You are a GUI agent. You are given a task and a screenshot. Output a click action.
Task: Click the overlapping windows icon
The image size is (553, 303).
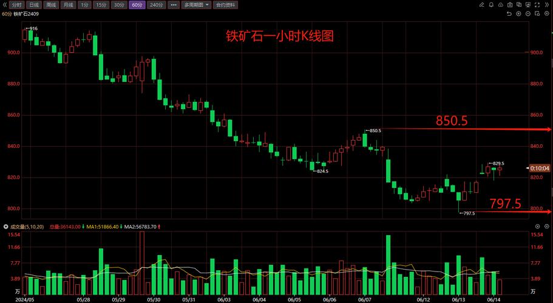[x=519, y=5]
